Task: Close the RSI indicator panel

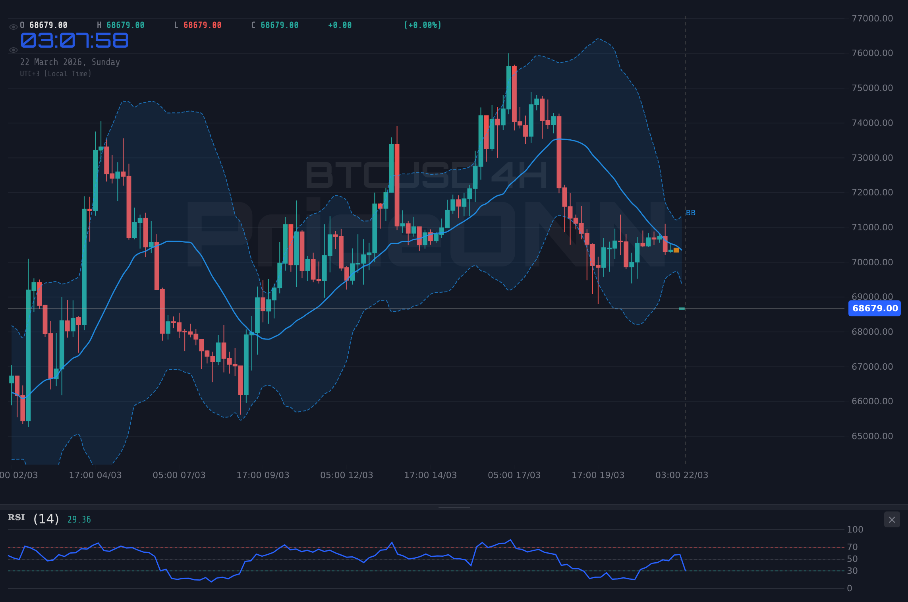Action: pos(892,520)
